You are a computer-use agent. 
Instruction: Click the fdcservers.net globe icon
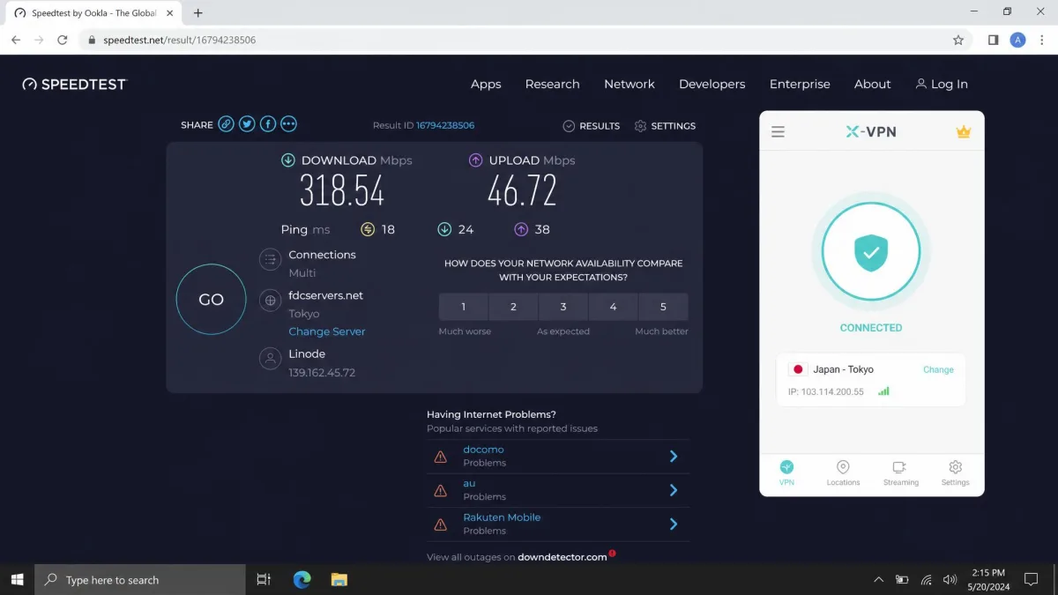point(270,301)
